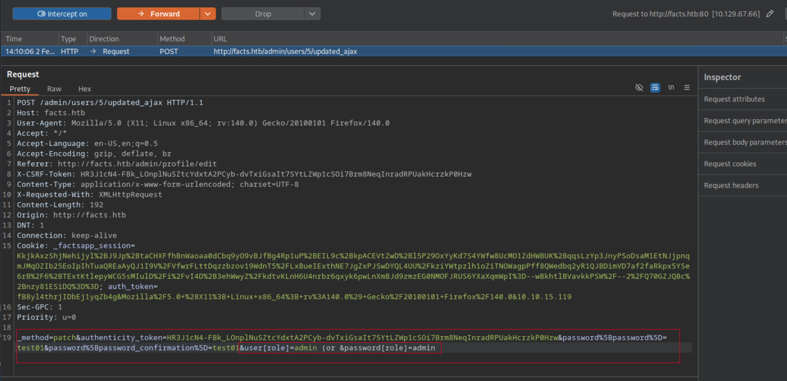Viewport: 787px width, 381px height.
Task: Toggle show newline \n characters
Action: pos(671,88)
